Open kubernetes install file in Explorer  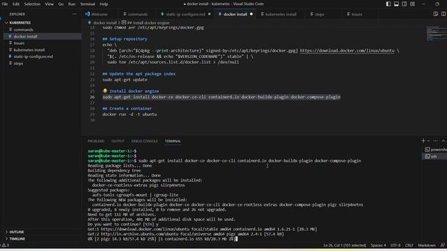point(29,50)
